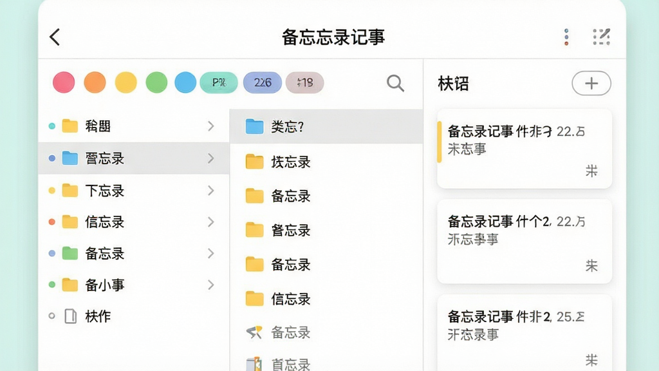Select the orange color circle
Viewport: 659px width, 371px height.
pyautogui.click(x=95, y=82)
